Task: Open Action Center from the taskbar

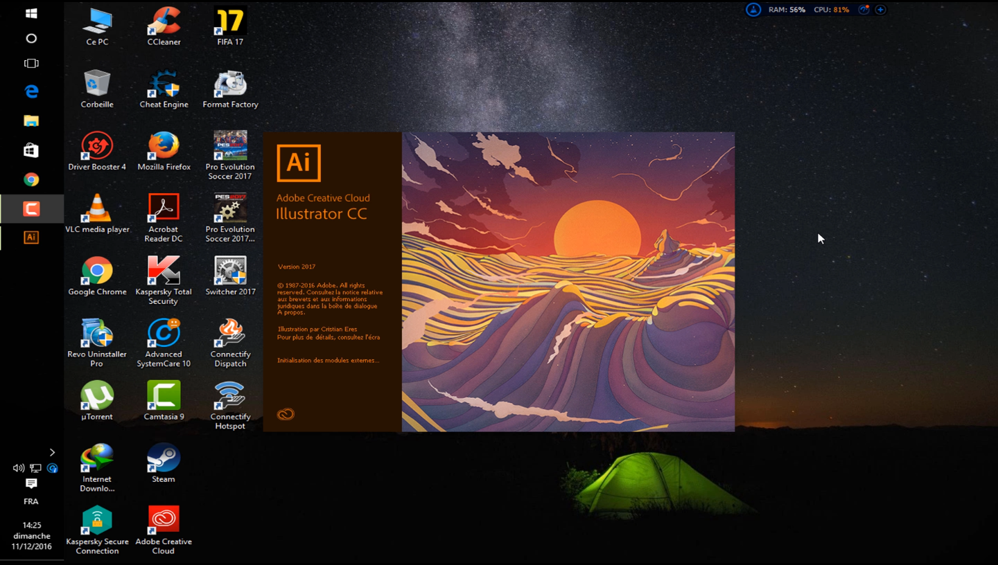Action: [31, 483]
